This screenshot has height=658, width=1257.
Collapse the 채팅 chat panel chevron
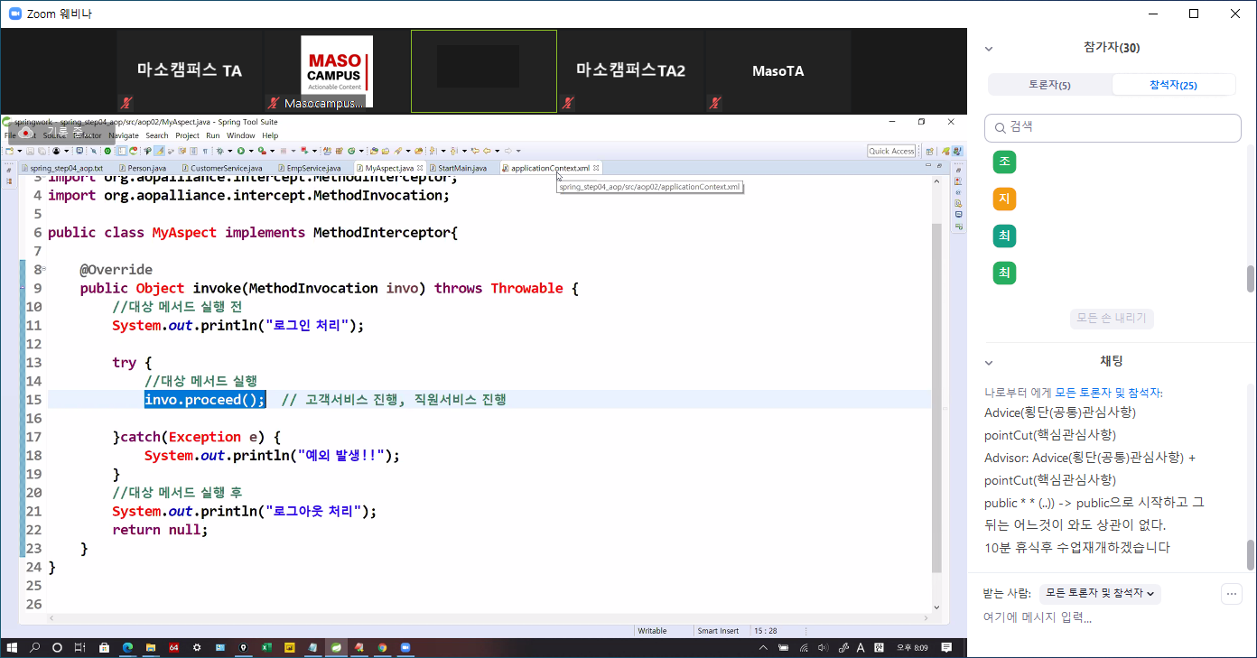tap(989, 362)
